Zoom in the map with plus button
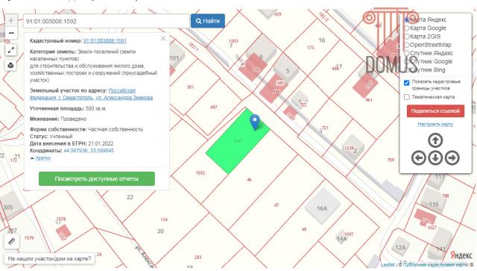Image resolution: width=477 pixels, height=271 pixels. coord(11,20)
